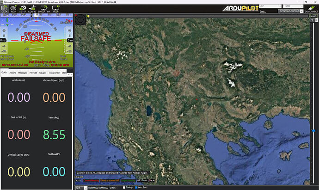Click the yellow marker on the map's top bar

coord(88,16)
